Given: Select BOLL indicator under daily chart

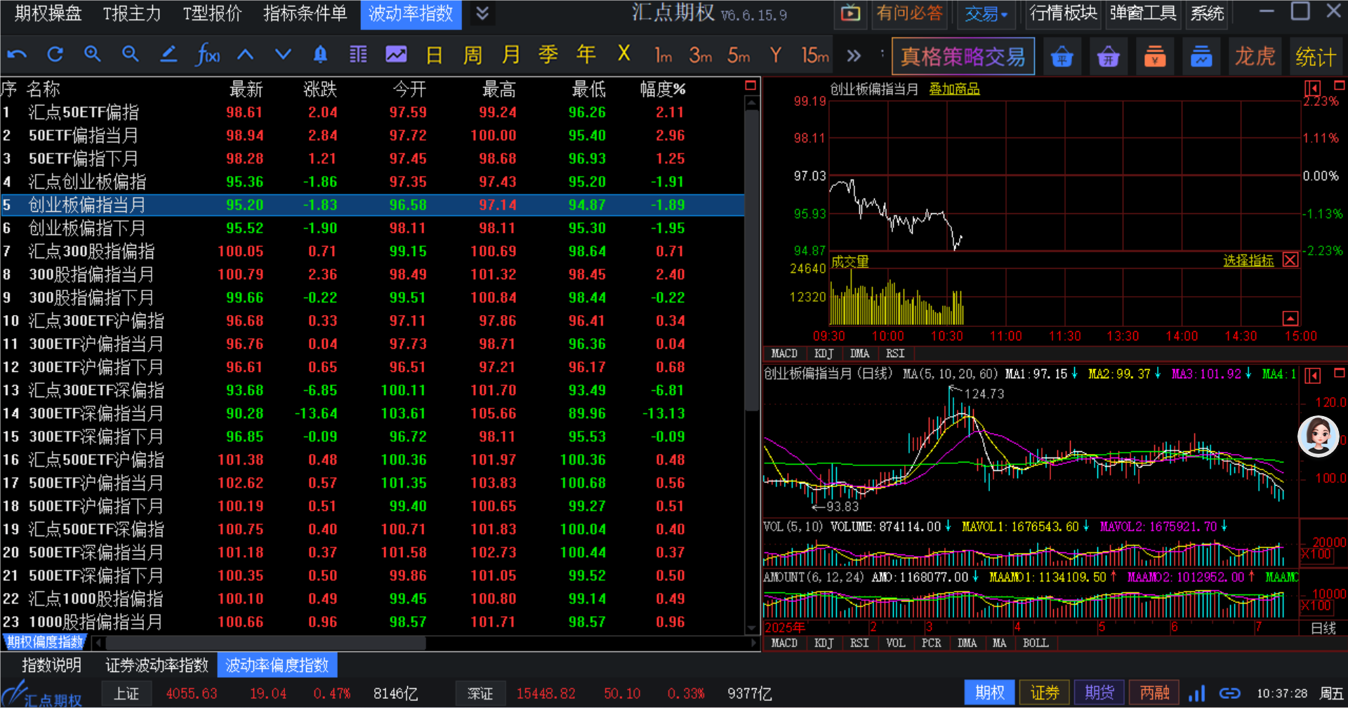Looking at the screenshot, I should tap(1036, 643).
